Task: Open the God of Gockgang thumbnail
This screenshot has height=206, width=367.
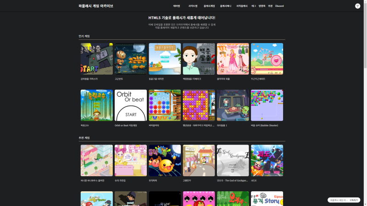Action: [233, 161]
